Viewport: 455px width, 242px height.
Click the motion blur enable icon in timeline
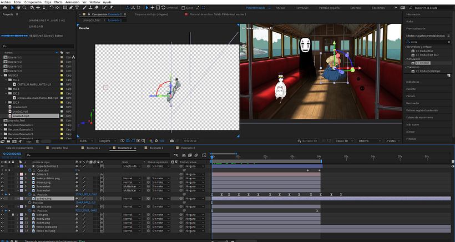(196, 155)
